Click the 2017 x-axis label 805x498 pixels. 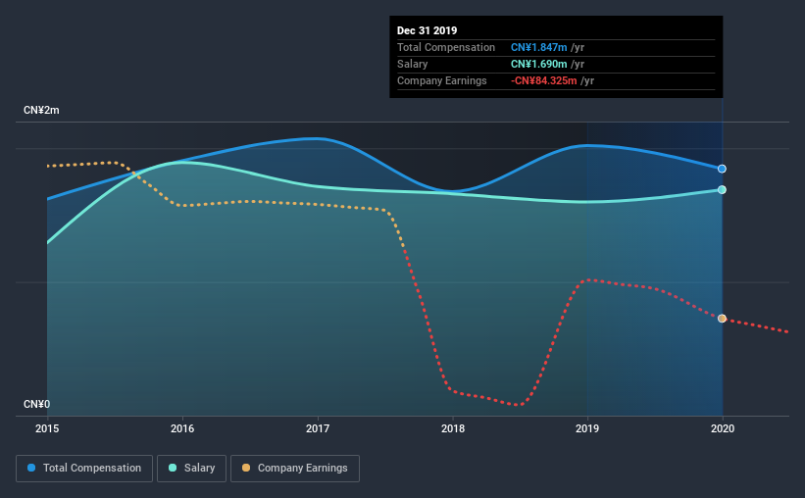pos(318,428)
